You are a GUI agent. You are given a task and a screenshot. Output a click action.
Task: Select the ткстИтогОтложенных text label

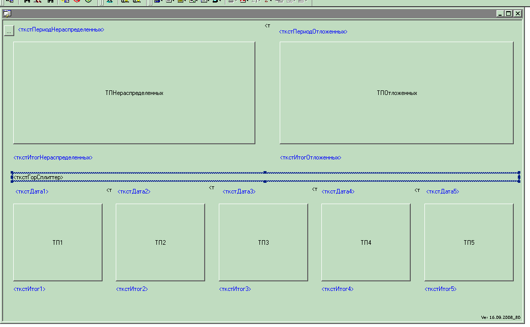coord(310,158)
